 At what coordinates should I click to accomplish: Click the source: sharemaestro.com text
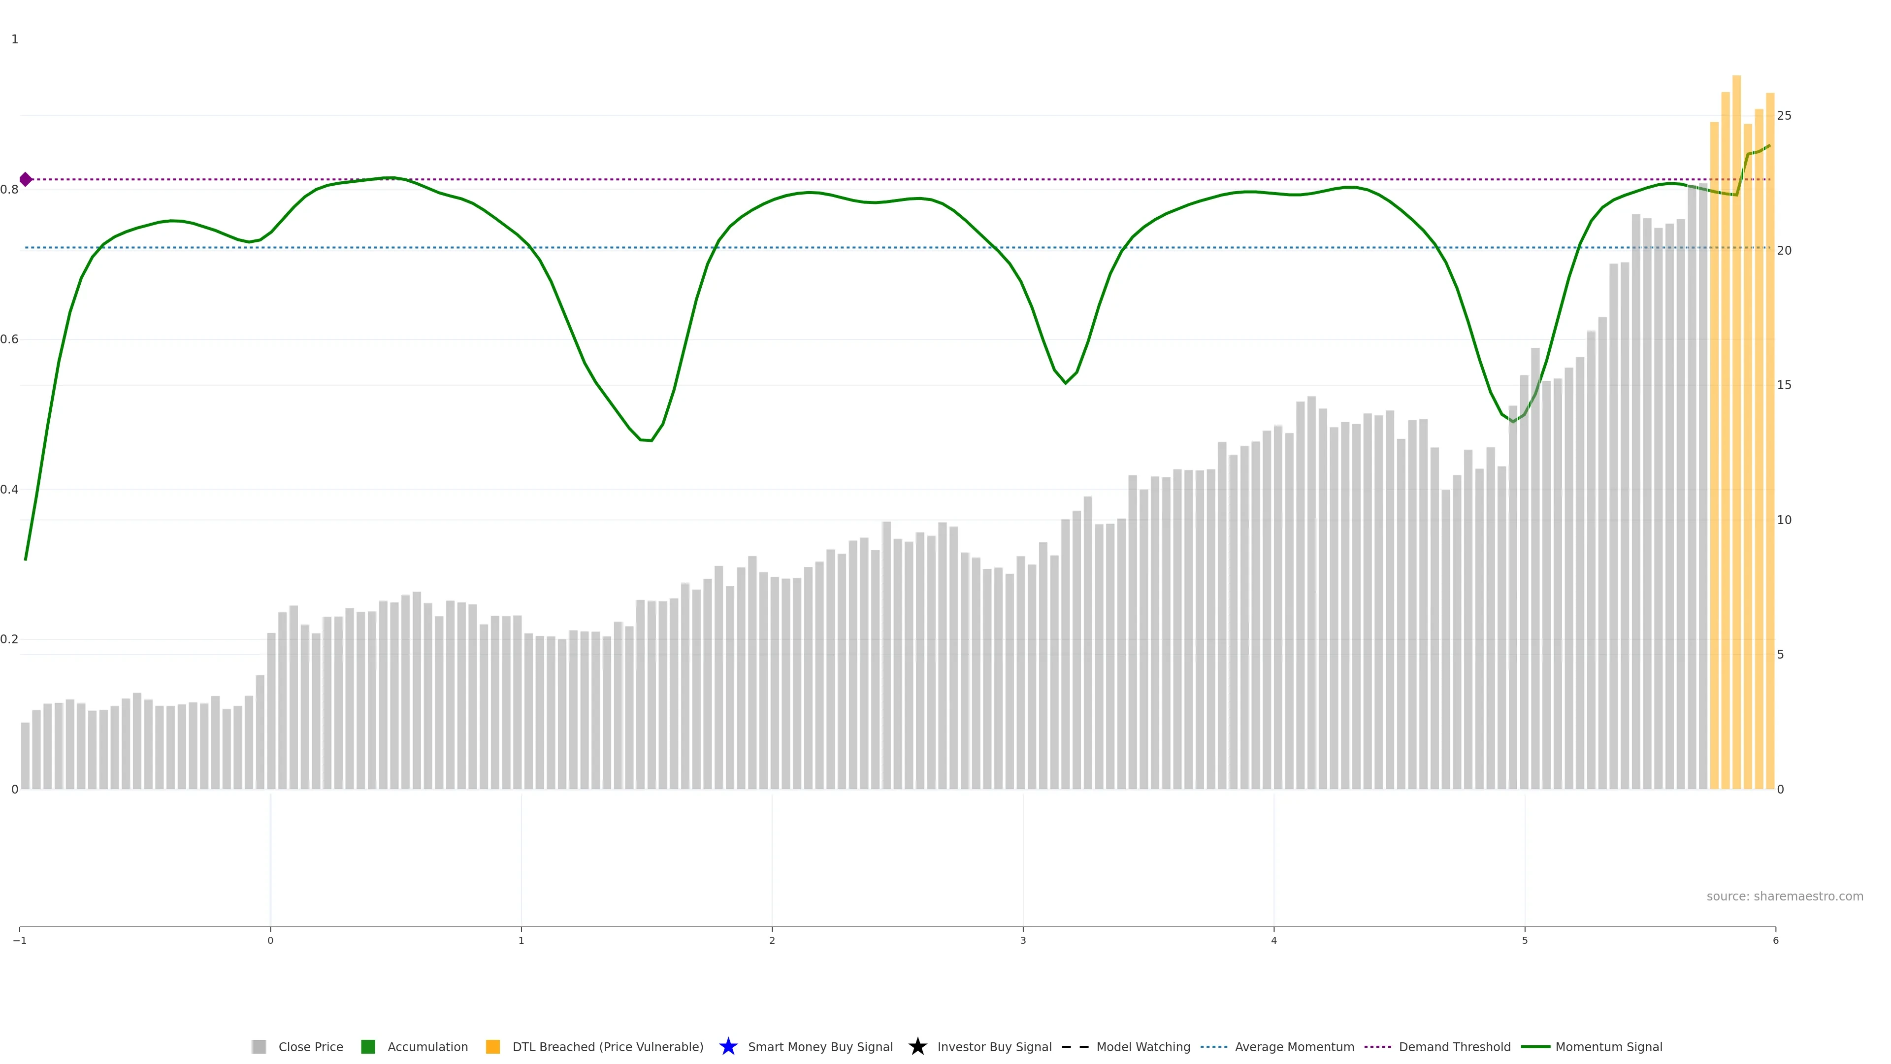(1785, 896)
